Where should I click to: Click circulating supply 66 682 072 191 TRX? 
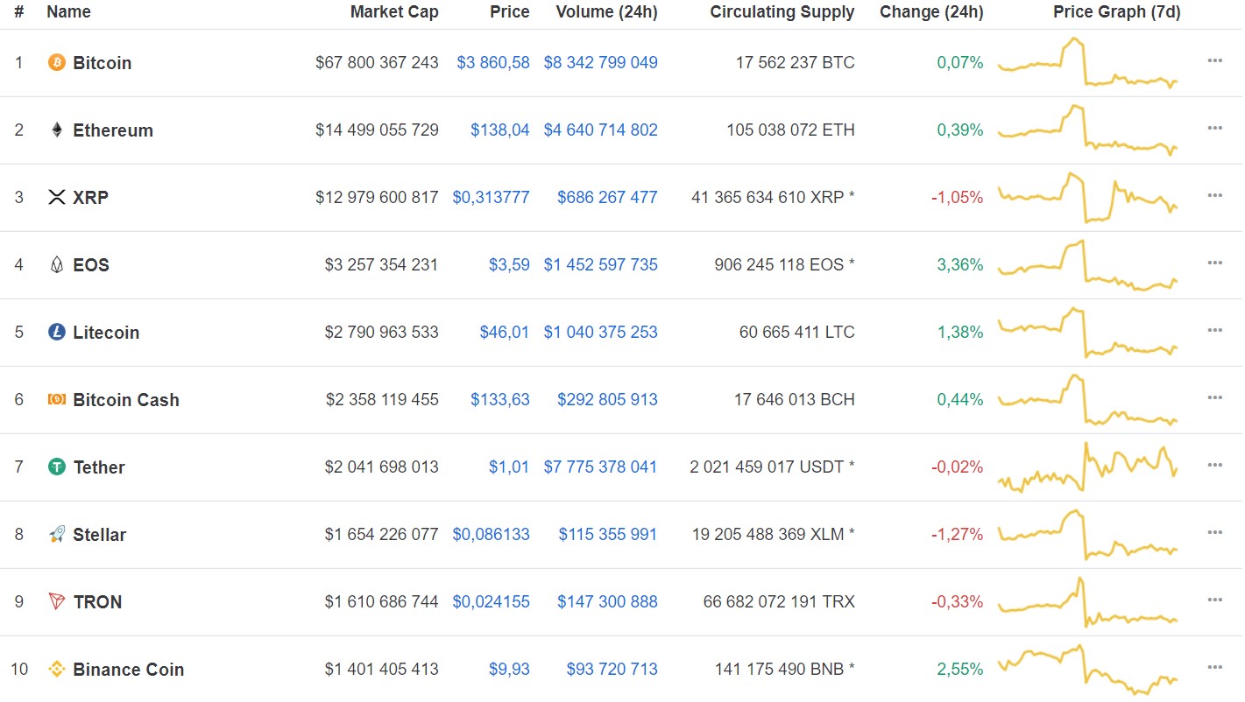pyautogui.click(x=779, y=601)
